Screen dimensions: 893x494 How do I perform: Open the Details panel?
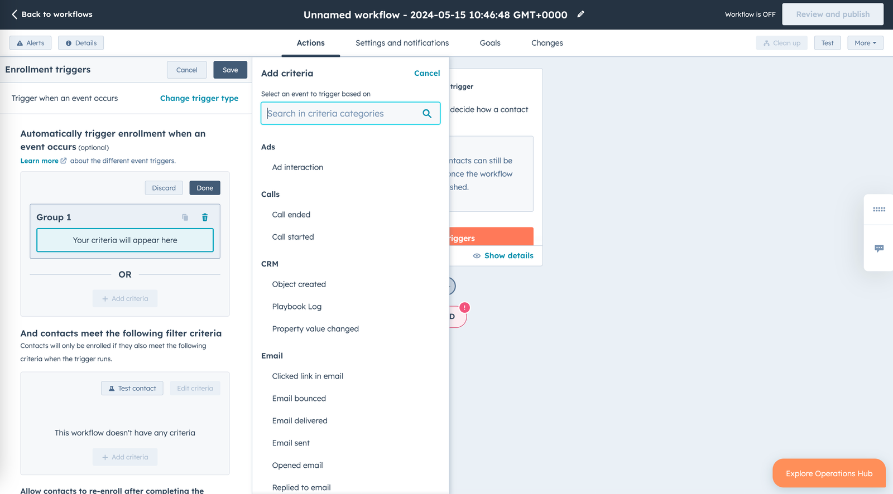coord(81,43)
